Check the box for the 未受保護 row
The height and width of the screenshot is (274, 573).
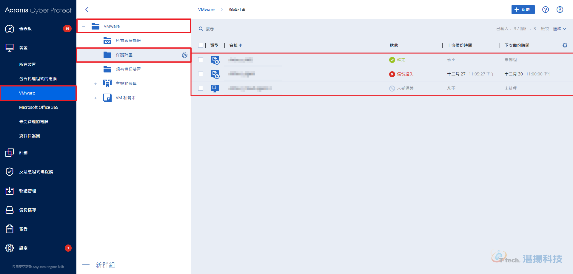(x=201, y=88)
